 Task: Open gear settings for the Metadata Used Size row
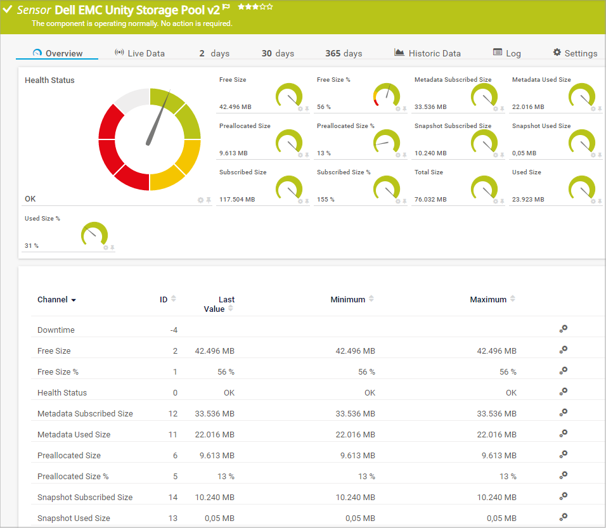pos(563,434)
